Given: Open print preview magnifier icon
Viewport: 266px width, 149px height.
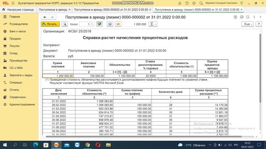Looking at the screenshot, I should tap(65, 24).
